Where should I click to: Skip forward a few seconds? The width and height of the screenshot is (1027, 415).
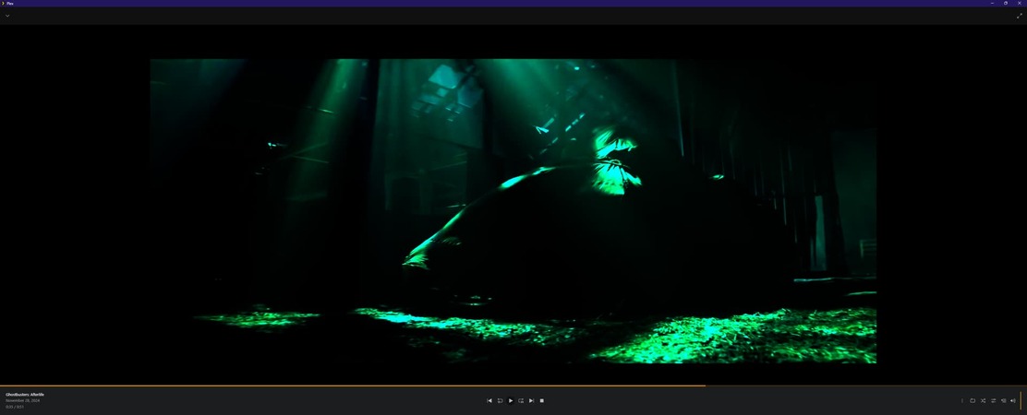pyautogui.click(x=521, y=400)
